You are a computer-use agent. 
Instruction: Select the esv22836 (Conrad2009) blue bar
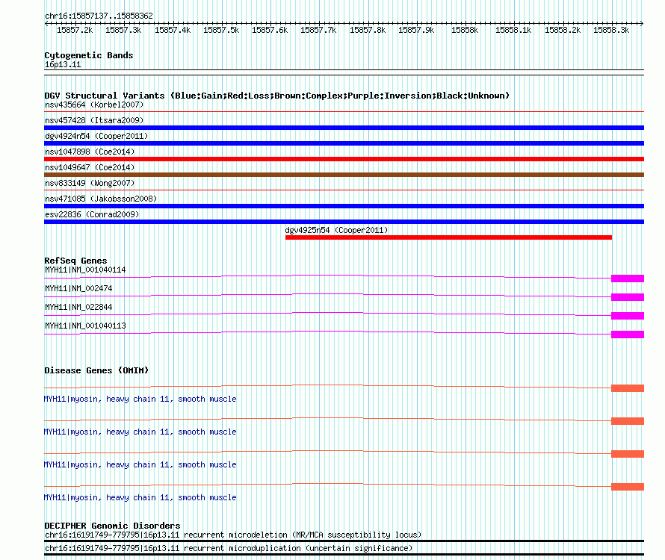(x=344, y=222)
